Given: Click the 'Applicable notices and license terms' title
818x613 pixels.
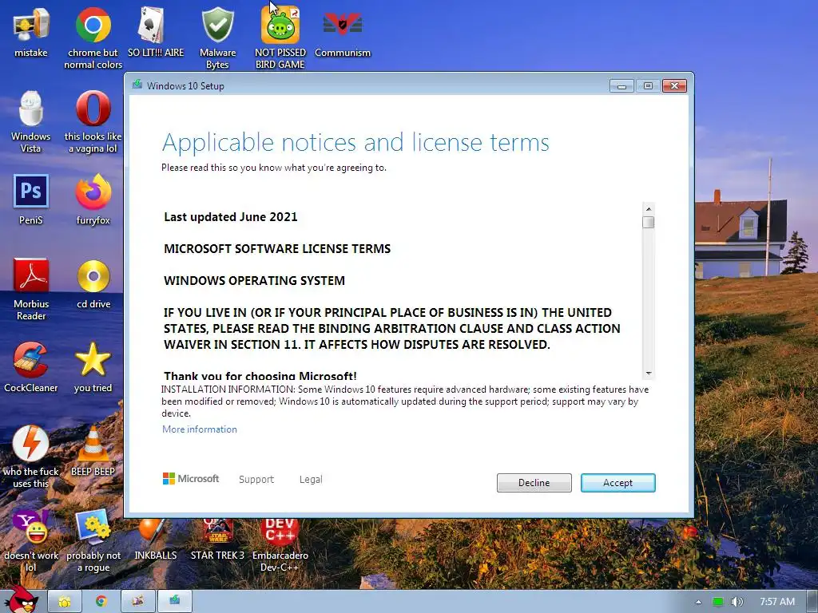Looking at the screenshot, I should 355,143.
